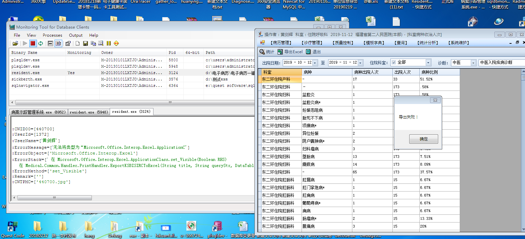Screen dimensions: 525x239
Task: Click the green refresh process list icon
Action: click(41, 43)
